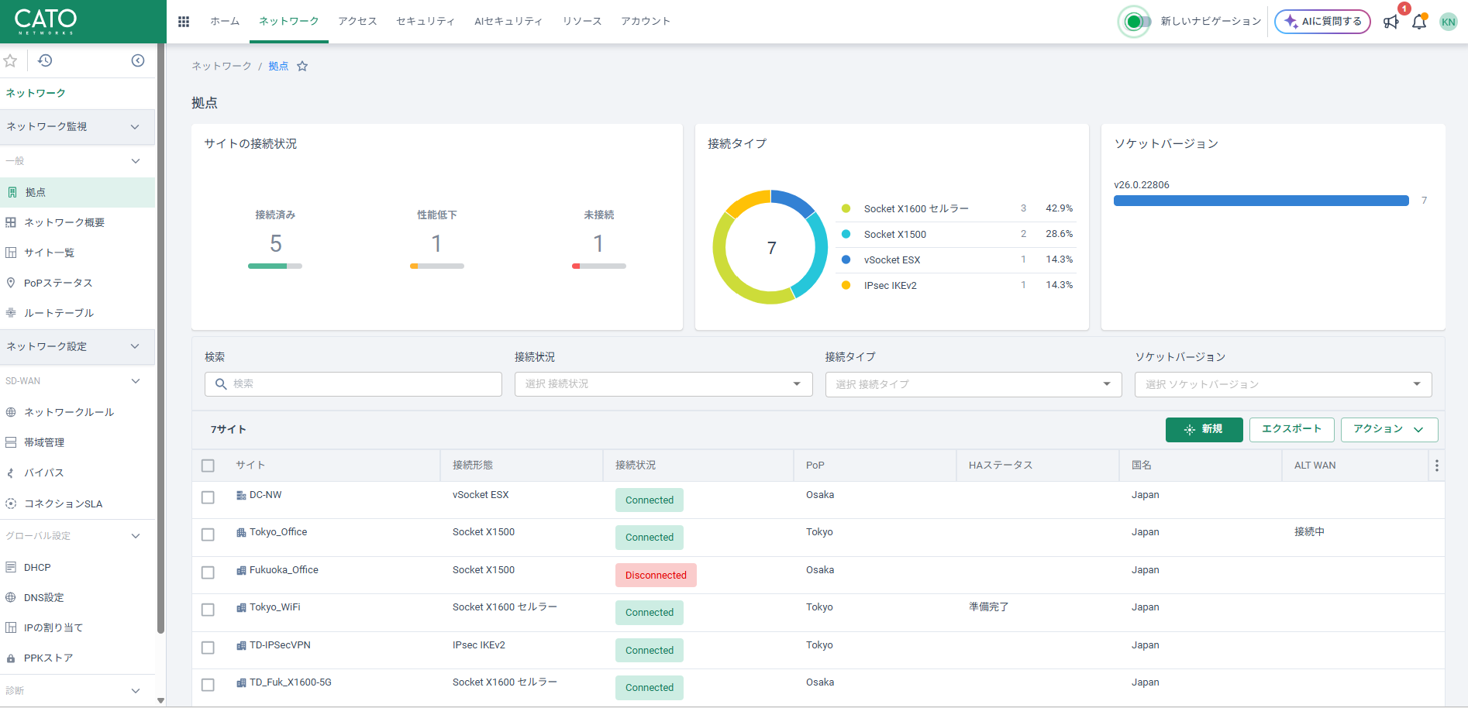Click the 拠点 breadcrumb link
The width and height of the screenshot is (1468, 708).
coord(278,67)
